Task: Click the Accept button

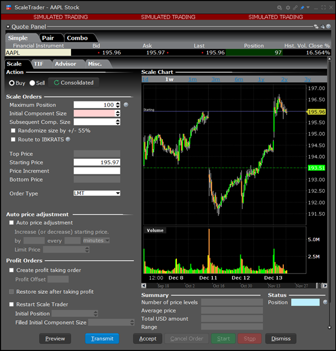Action: coord(148,339)
